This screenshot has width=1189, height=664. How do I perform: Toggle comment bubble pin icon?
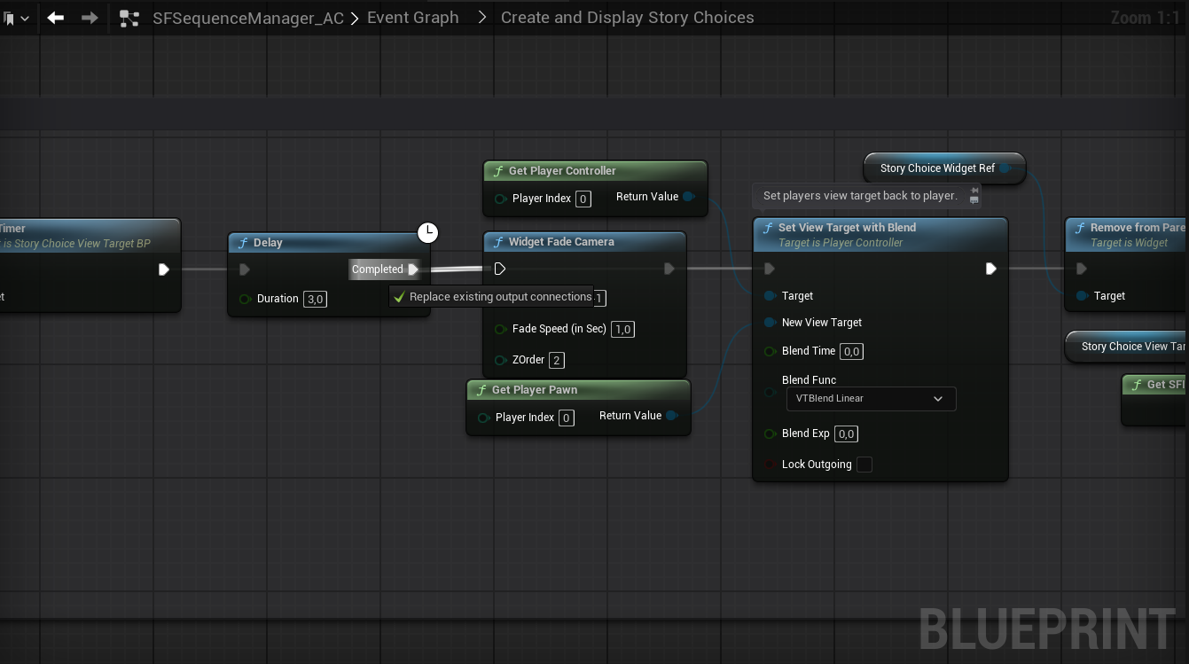pyautogui.click(x=974, y=191)
